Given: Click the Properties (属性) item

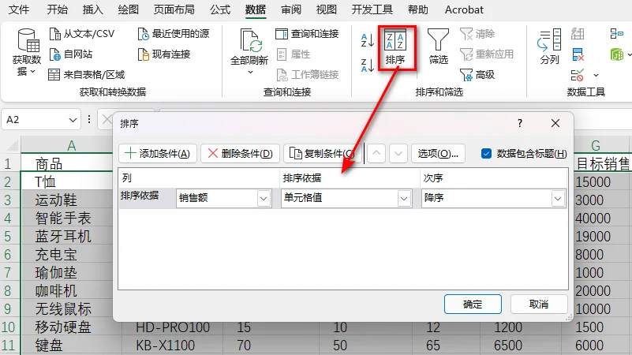Looking at the screenshot, I should tap(294, 54).
